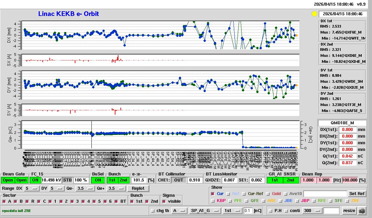Click the CHE1 OUT collimator indicator
The height and width of the screenshot is (218, 372).
(x=179, y=180)
